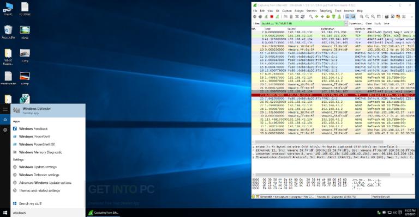This screenshot has height=217, width=419.
Task: Open the Recycle Bin desktop icon
Action: click(8, 32)
